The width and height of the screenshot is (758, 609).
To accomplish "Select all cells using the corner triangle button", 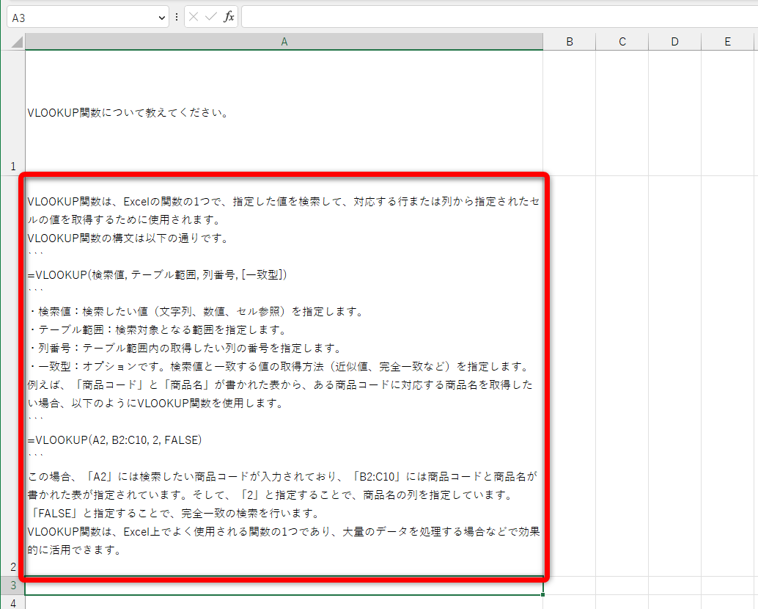I will [x=16, y=41].
